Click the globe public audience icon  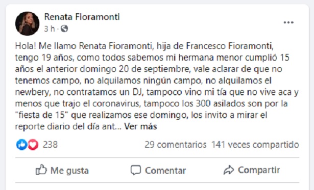tap(64, 29)
